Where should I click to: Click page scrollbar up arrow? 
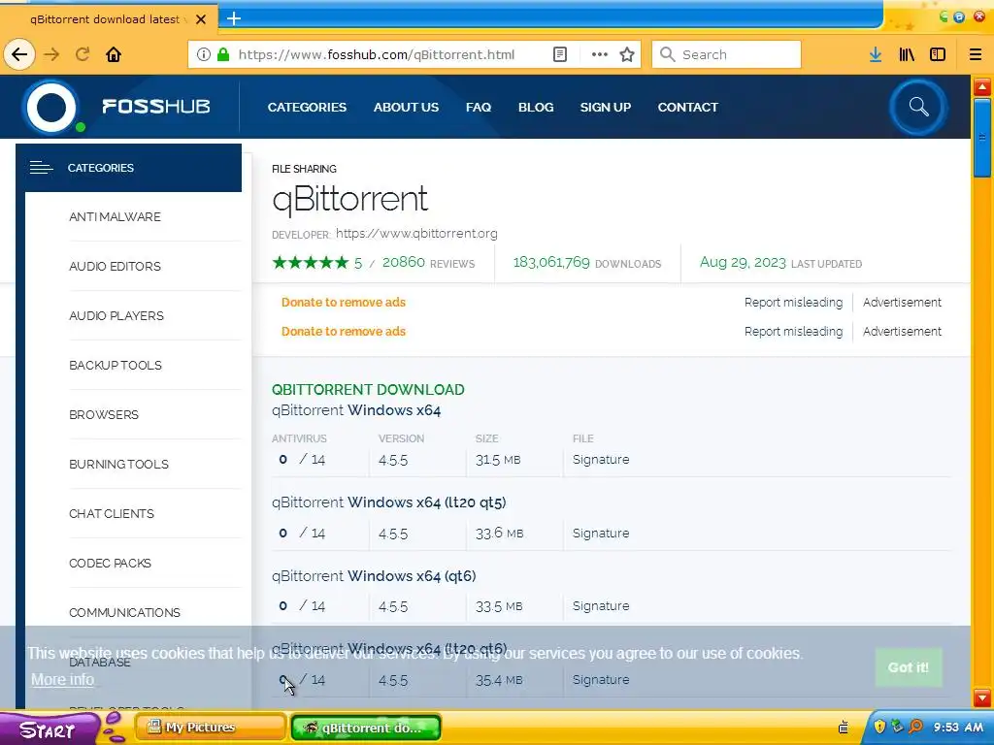[x=982, y=86]
